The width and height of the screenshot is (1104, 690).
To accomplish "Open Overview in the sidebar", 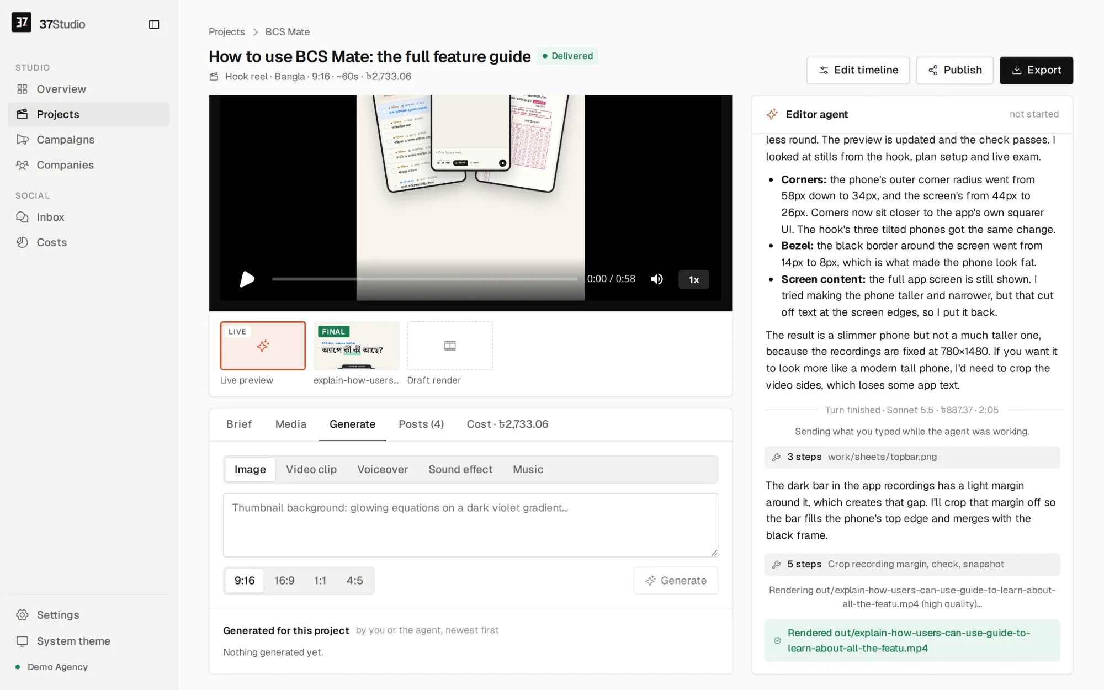I will 88,89.
